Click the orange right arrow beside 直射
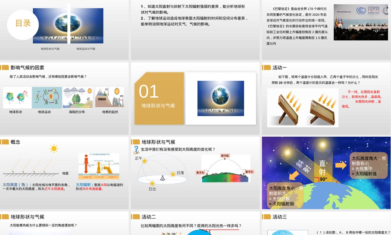Viewport: 391px width, 235px height. [341, 165]
